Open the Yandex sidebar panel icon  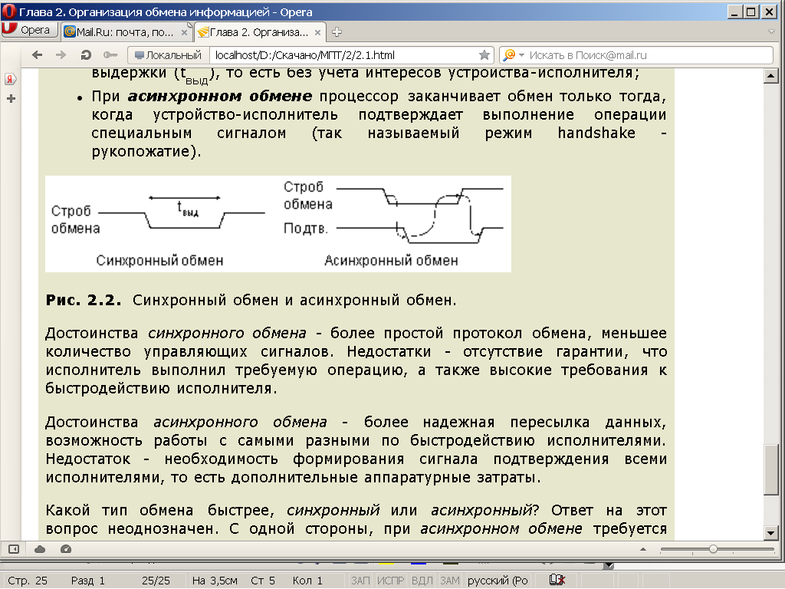tap(11, 79)
